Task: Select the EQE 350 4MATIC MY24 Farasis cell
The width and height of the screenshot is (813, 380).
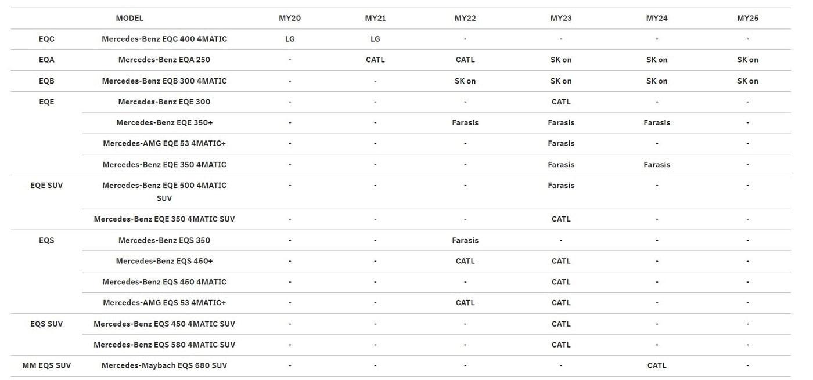Action: pyautogui.click(x=657, y=165)
